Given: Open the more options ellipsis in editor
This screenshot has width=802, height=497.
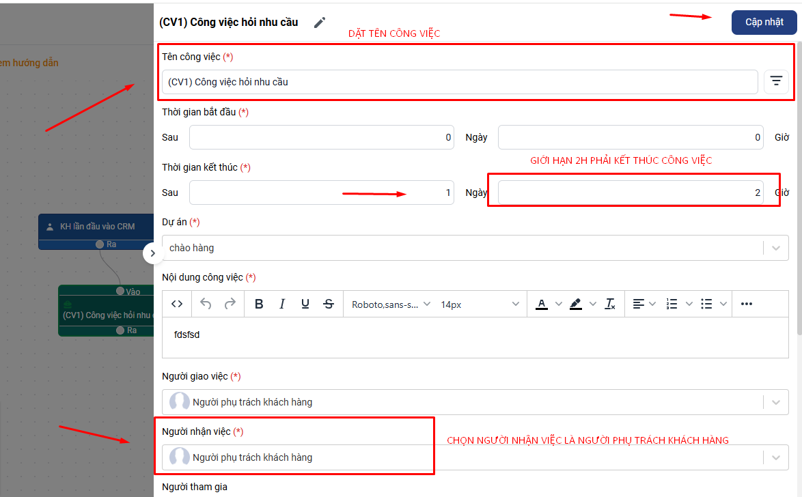Looking at the screenshot, I should [x=746, y=304].
